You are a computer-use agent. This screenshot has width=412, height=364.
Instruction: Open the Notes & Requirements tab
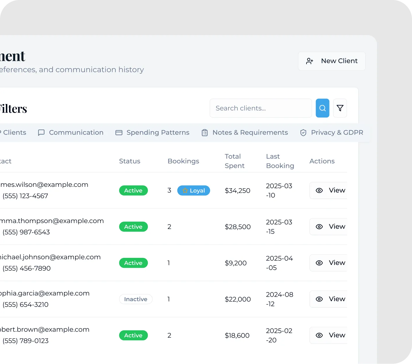[245, 132]
